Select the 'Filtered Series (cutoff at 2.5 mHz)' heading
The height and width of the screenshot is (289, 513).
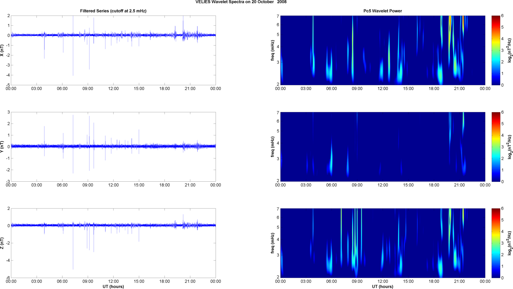113,11
